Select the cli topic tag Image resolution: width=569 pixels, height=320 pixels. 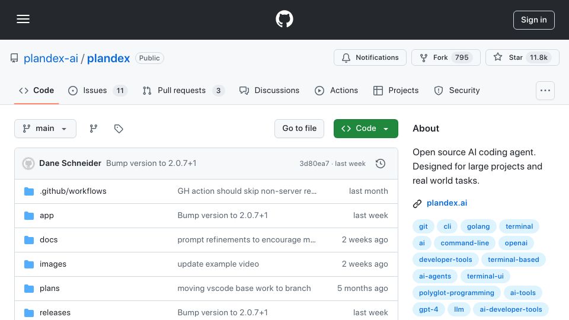pos(447,226)
